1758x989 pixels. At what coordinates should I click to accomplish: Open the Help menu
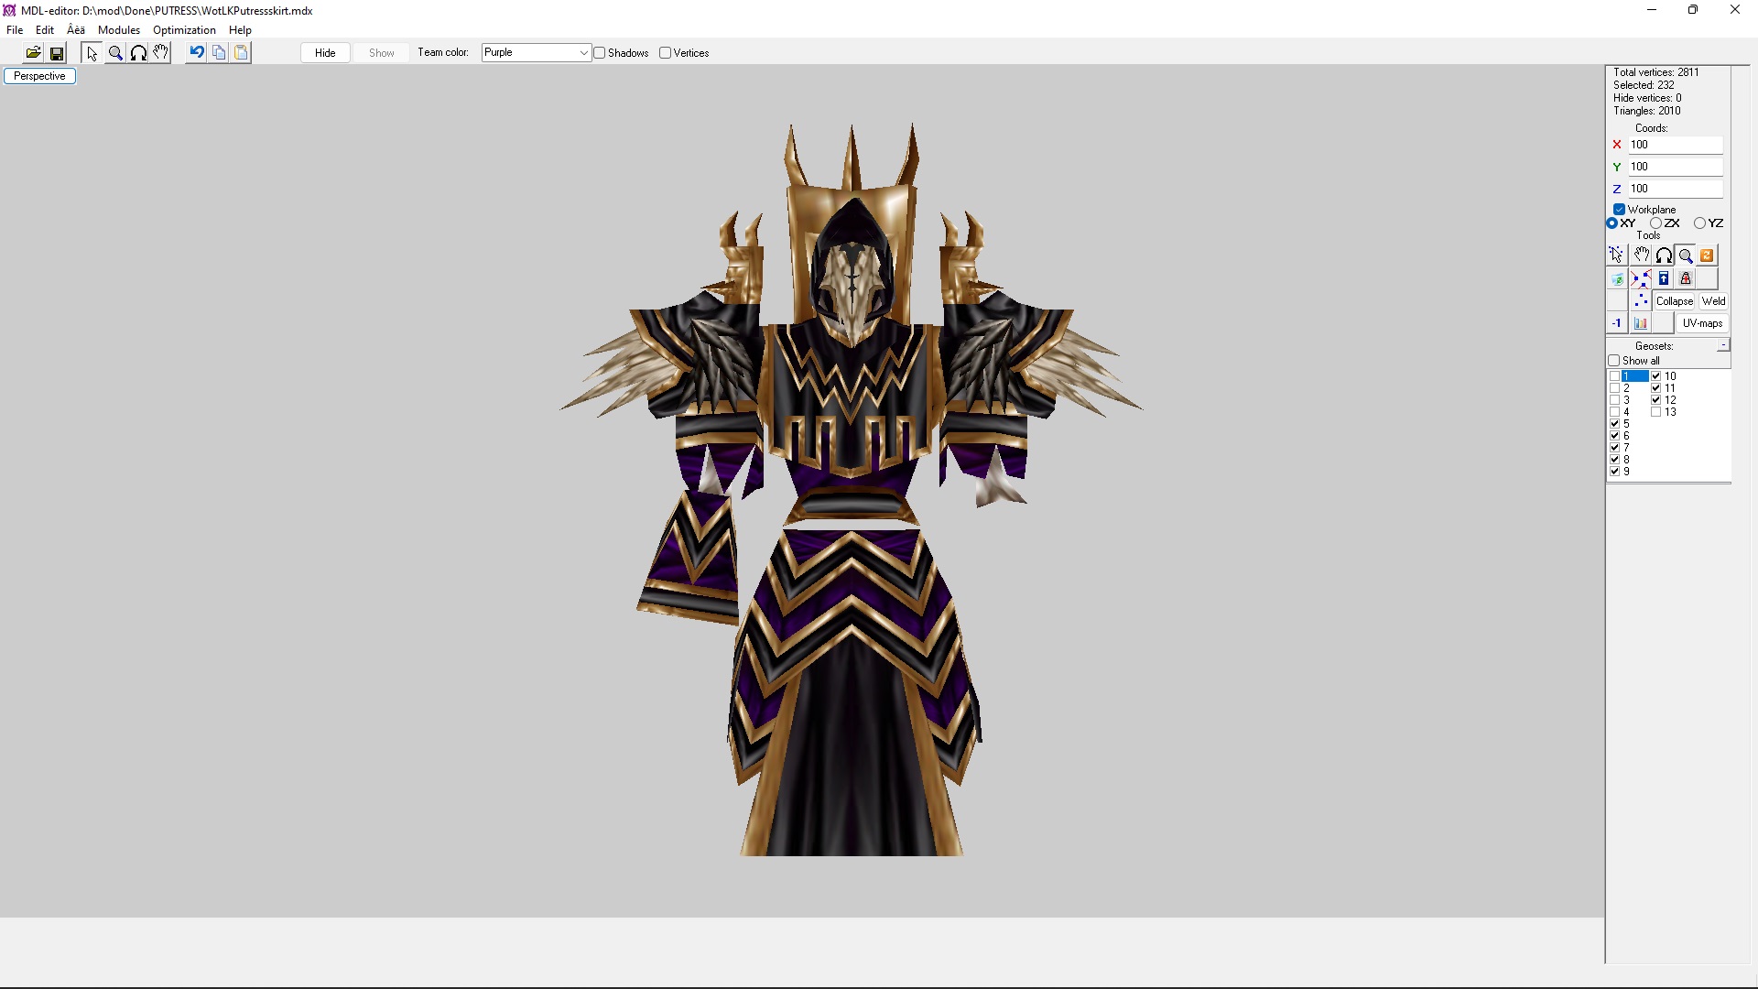click(x=240, y=30)
